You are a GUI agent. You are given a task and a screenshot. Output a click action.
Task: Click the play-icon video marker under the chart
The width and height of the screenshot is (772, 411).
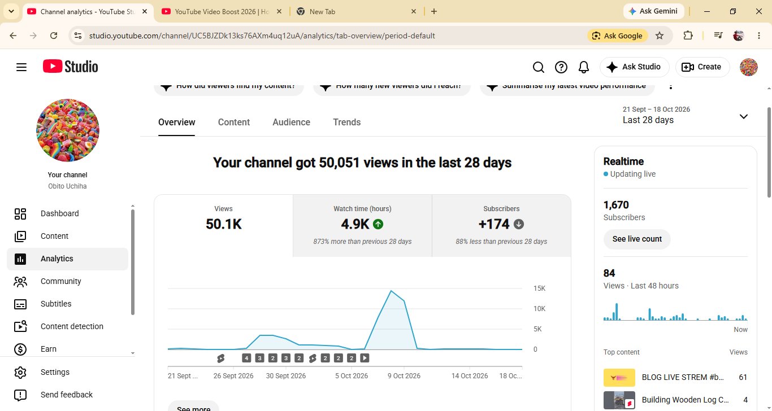point(365,358)
